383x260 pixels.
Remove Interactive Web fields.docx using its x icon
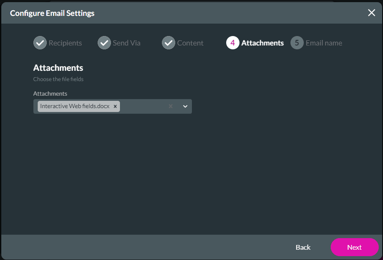[115, 106]
